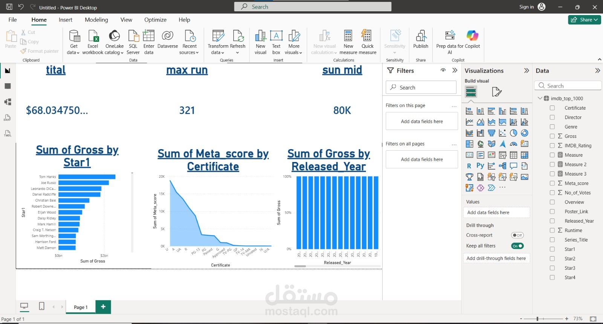Choose the Gauge visualization

tap(513, 144)
